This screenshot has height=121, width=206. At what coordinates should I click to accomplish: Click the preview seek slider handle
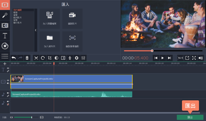click(x=152, y=51)
